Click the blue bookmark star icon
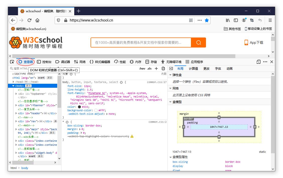 (x=207, y=20)
